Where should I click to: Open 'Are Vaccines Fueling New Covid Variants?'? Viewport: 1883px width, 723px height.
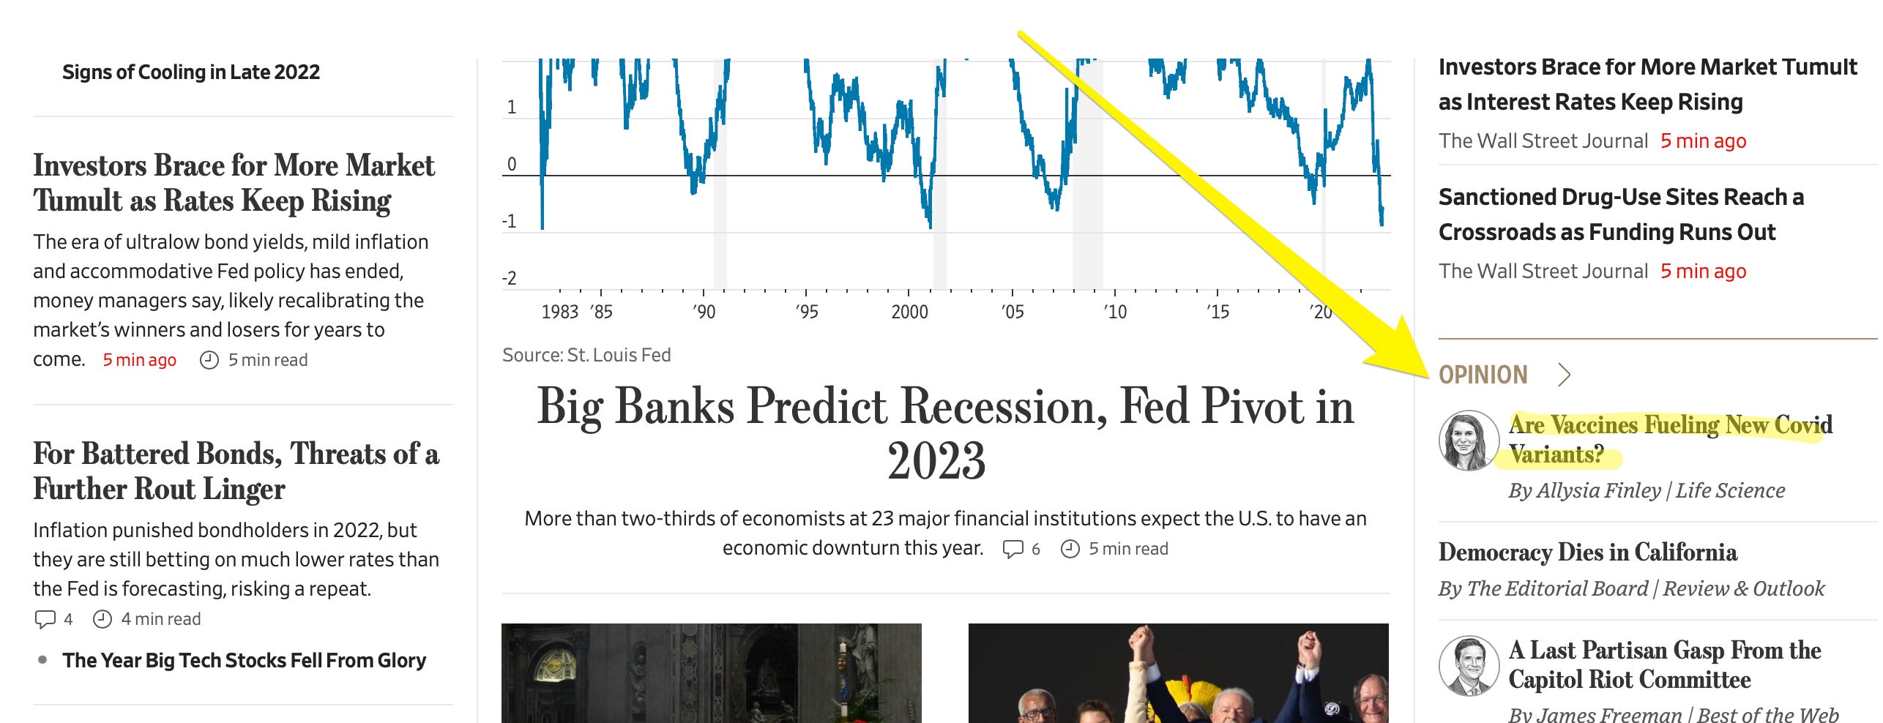[1669, 439]
